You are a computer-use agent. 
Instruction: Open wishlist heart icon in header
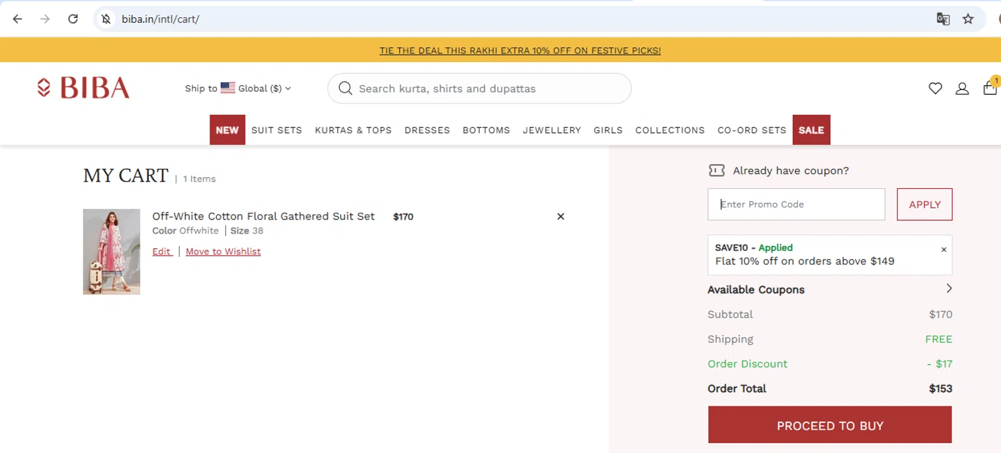coord(936,88)
